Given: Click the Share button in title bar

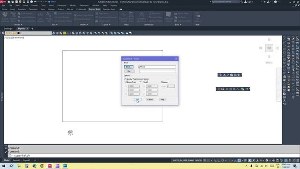Looking at the screenshot, I should [52, 2].
